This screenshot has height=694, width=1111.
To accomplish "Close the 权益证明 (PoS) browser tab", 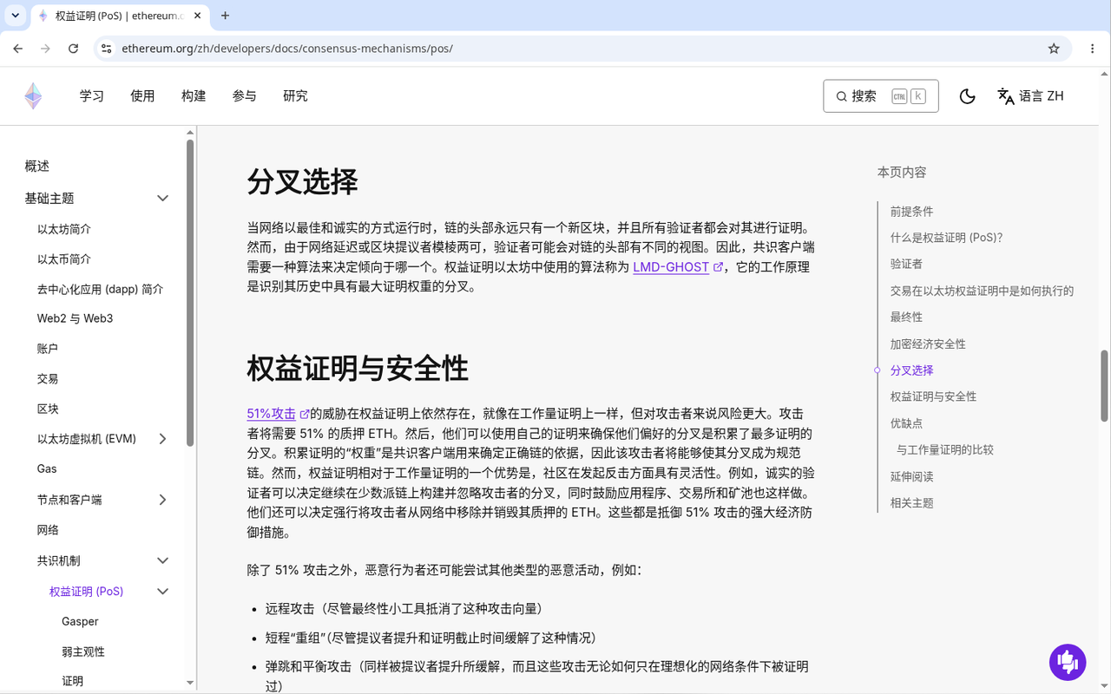I will point(196,16).
